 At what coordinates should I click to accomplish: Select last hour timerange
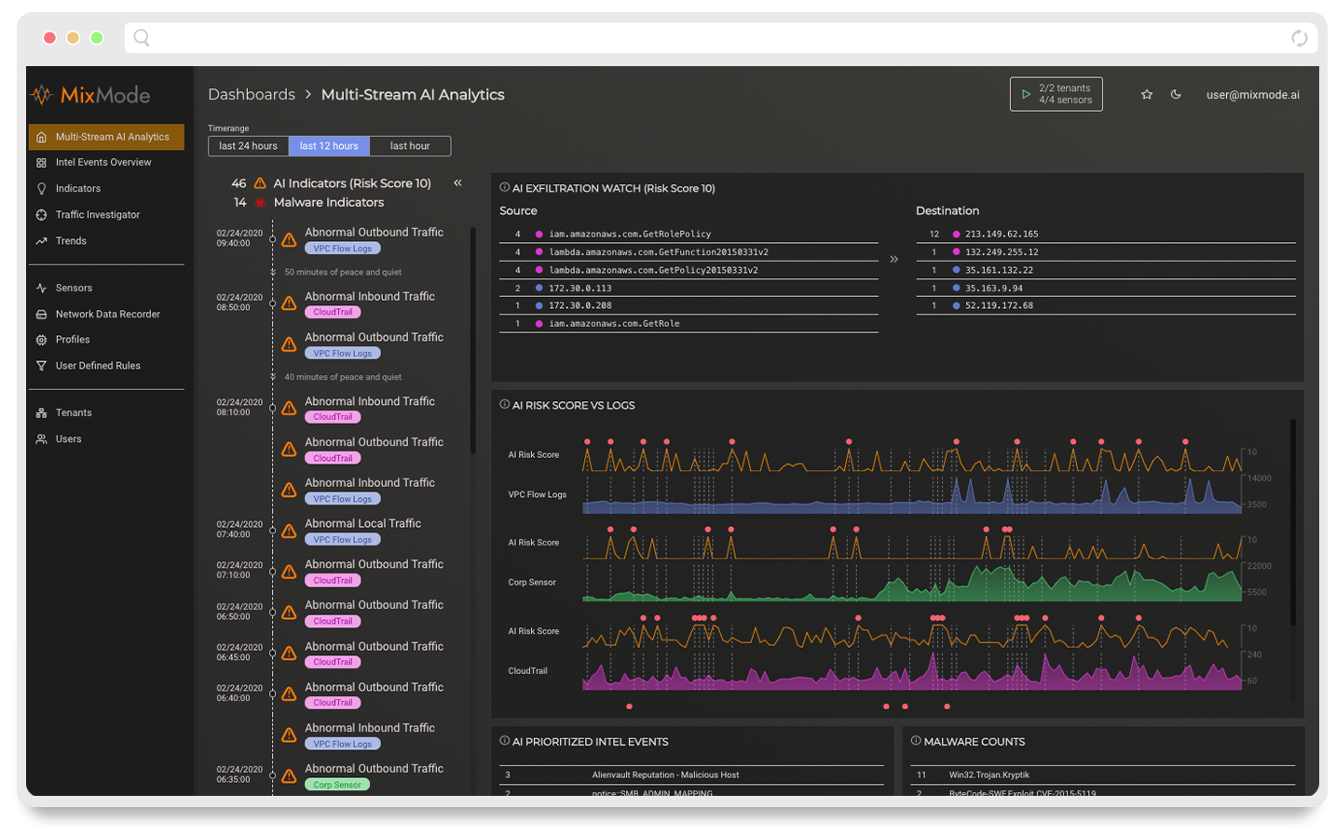tap(410, 146)
